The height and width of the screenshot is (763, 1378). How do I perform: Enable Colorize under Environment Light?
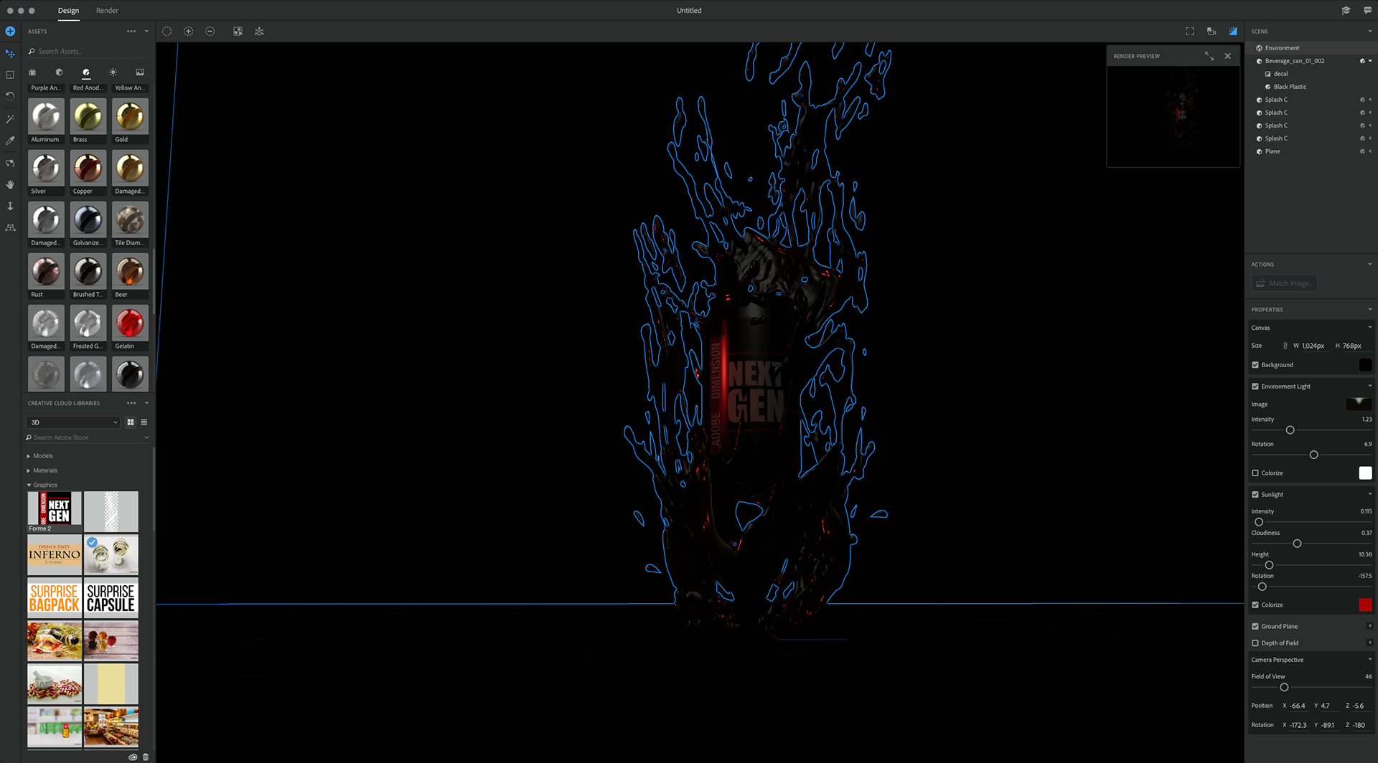tap(1255, 473)
